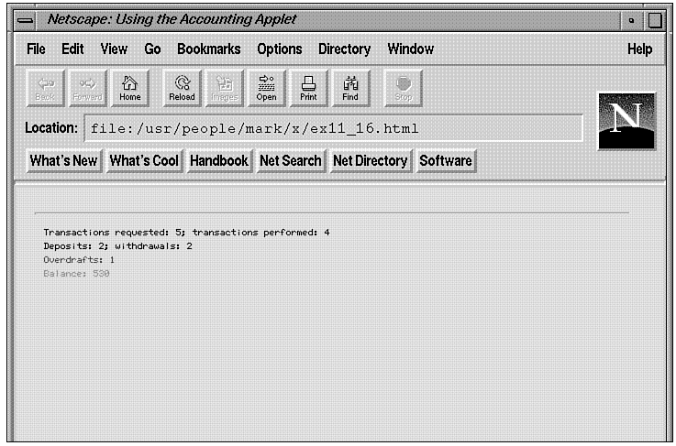Click the Location URL text field

pos(333,128)
